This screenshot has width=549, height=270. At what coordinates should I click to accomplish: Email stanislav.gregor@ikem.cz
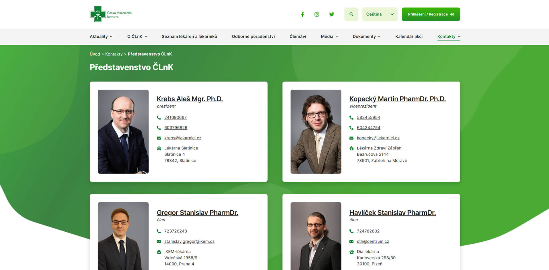[189, 241]
